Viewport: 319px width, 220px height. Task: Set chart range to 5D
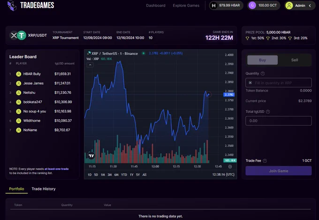pyautogui.click(x=96, y=174)
